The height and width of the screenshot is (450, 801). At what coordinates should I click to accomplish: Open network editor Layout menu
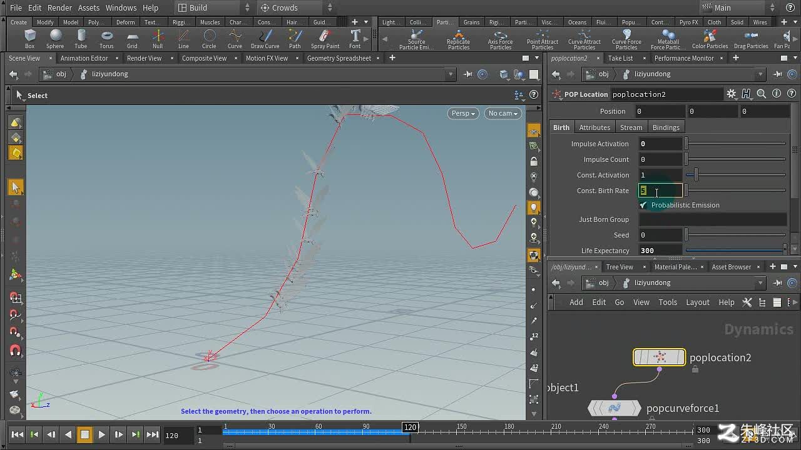698,302
